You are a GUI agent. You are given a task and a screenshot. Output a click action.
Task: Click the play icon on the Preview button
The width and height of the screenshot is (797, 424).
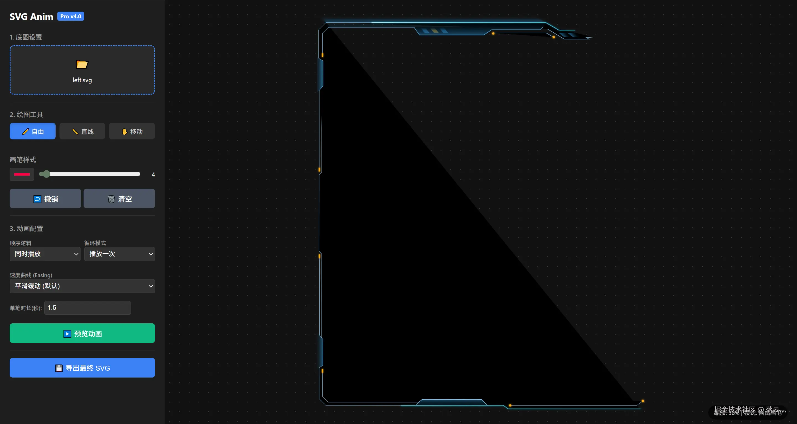click(x=67, y=334)
